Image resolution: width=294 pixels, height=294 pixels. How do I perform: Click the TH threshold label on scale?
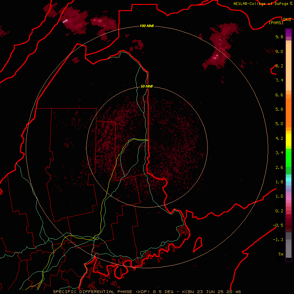pyautogui.click(x=281, y=254)
